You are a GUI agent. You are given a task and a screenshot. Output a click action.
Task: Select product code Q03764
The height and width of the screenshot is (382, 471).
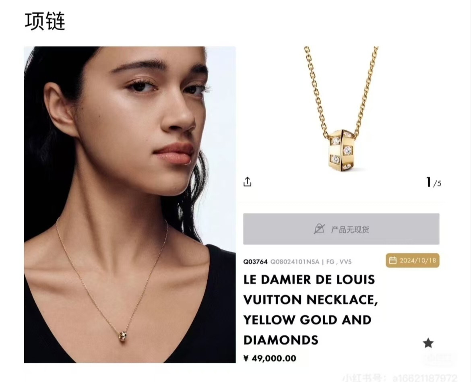tap(255, 262)
